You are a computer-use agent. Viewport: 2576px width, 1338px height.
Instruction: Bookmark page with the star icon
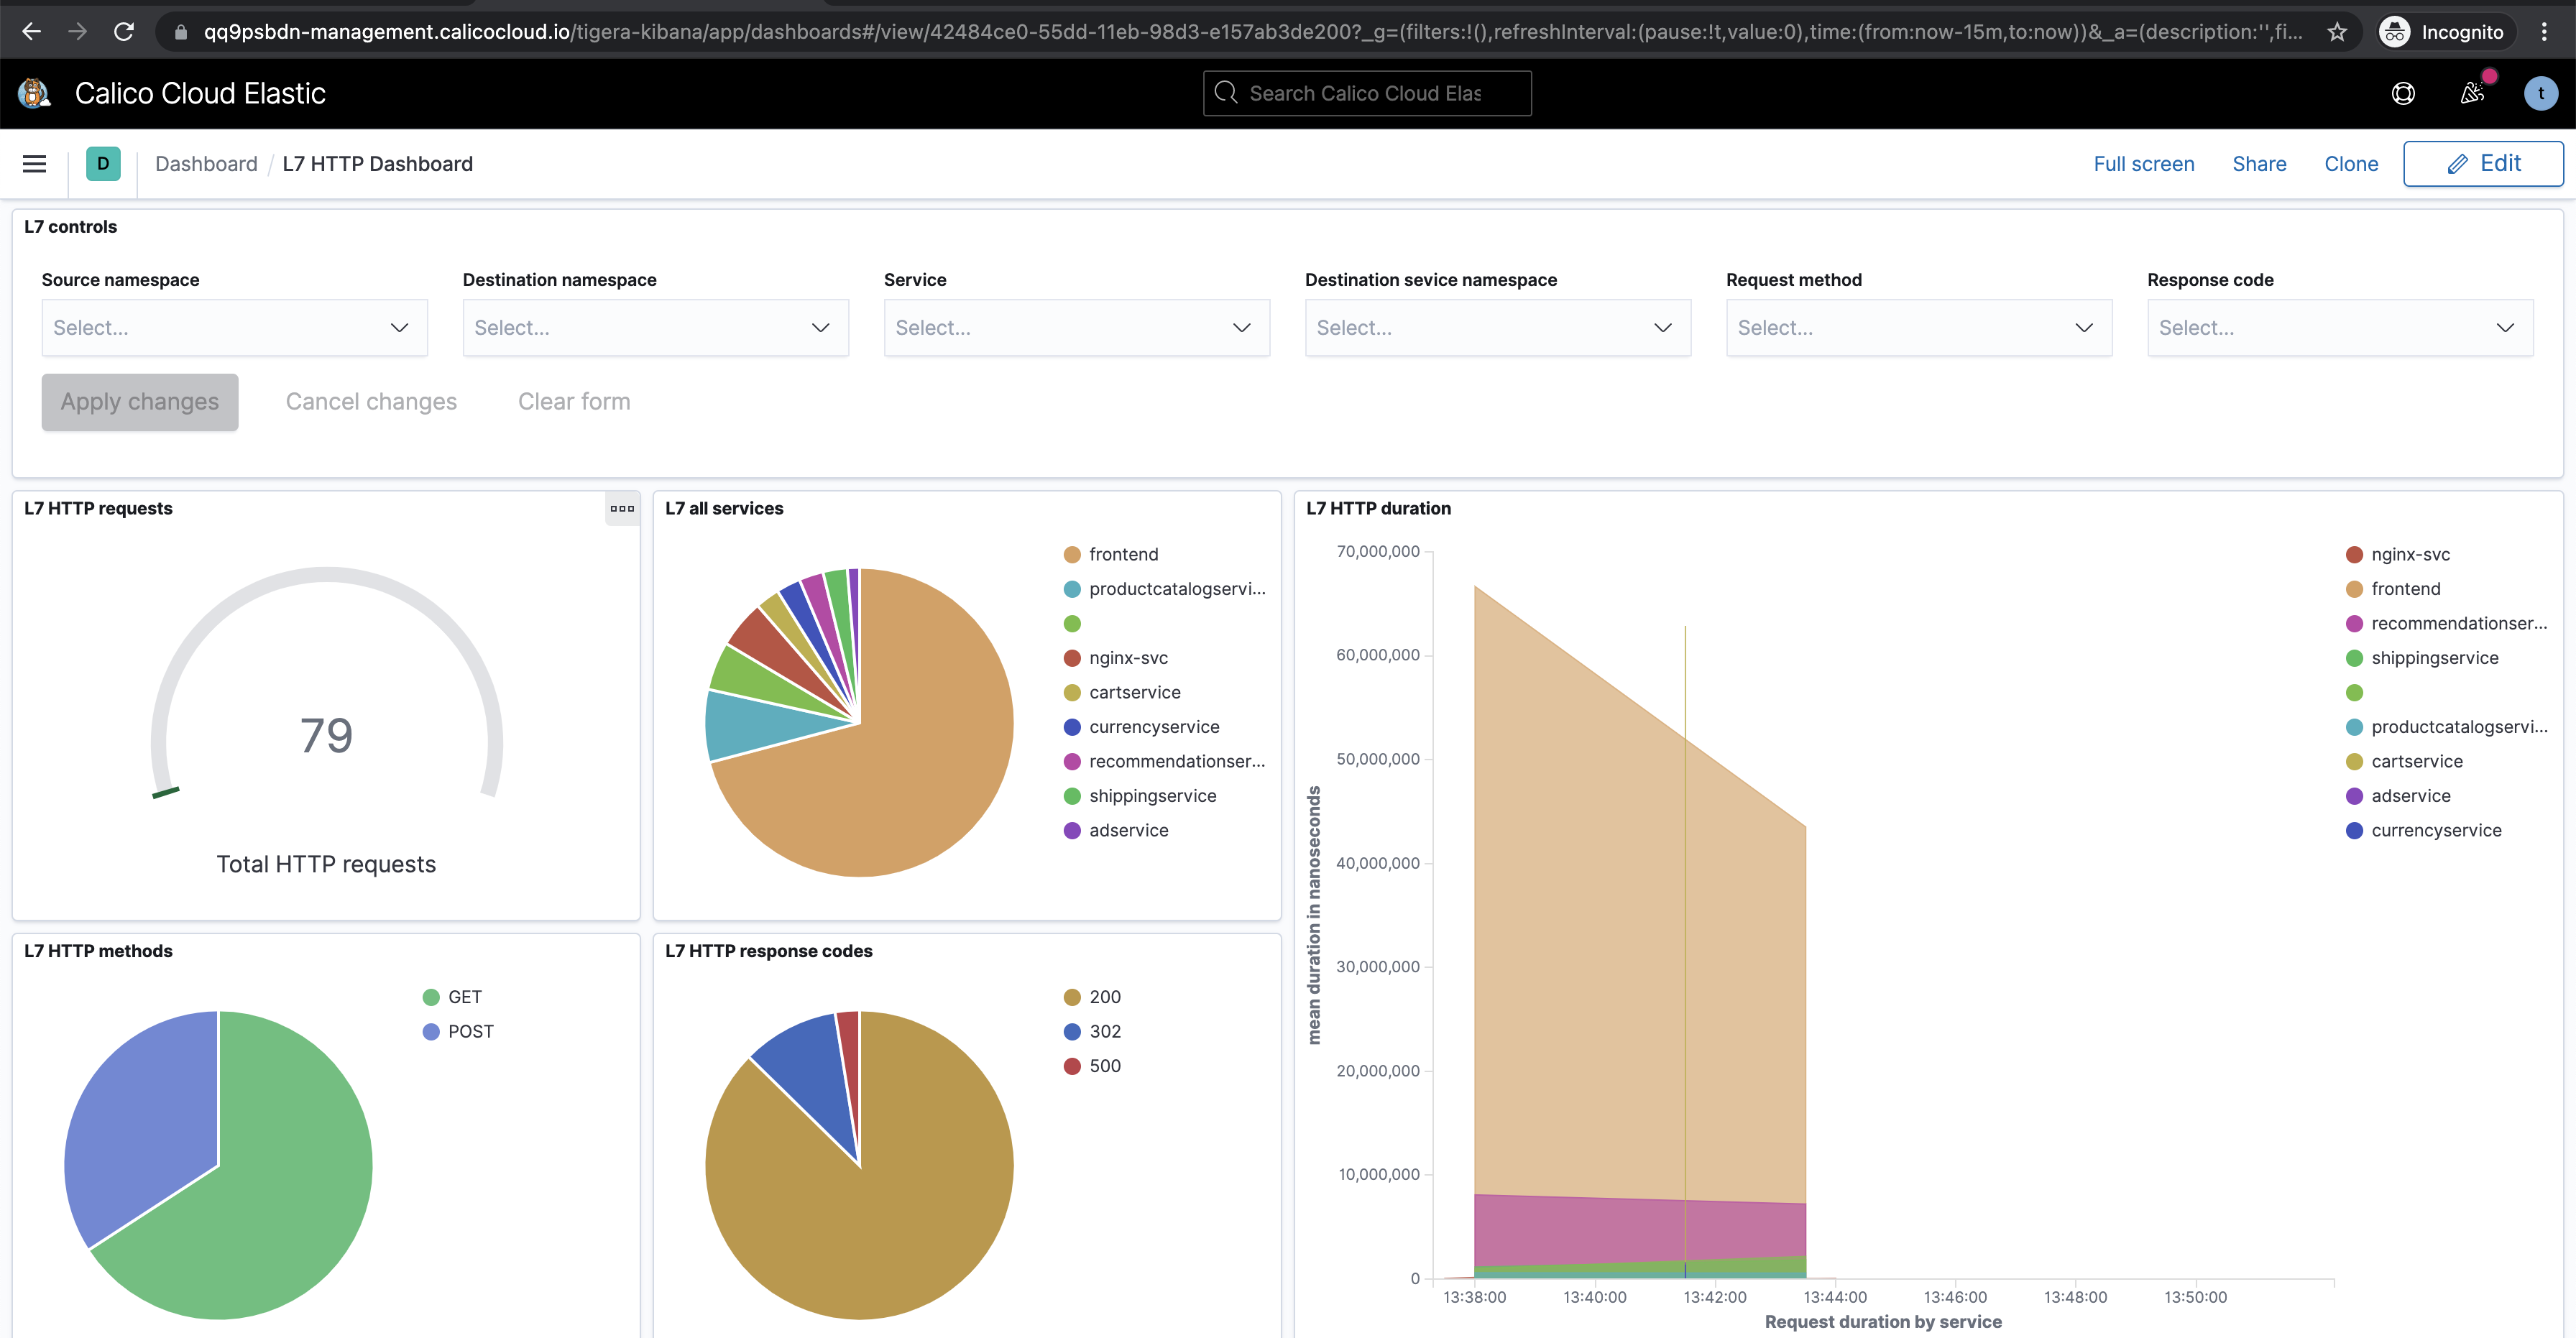click(x=2337, y=32)
